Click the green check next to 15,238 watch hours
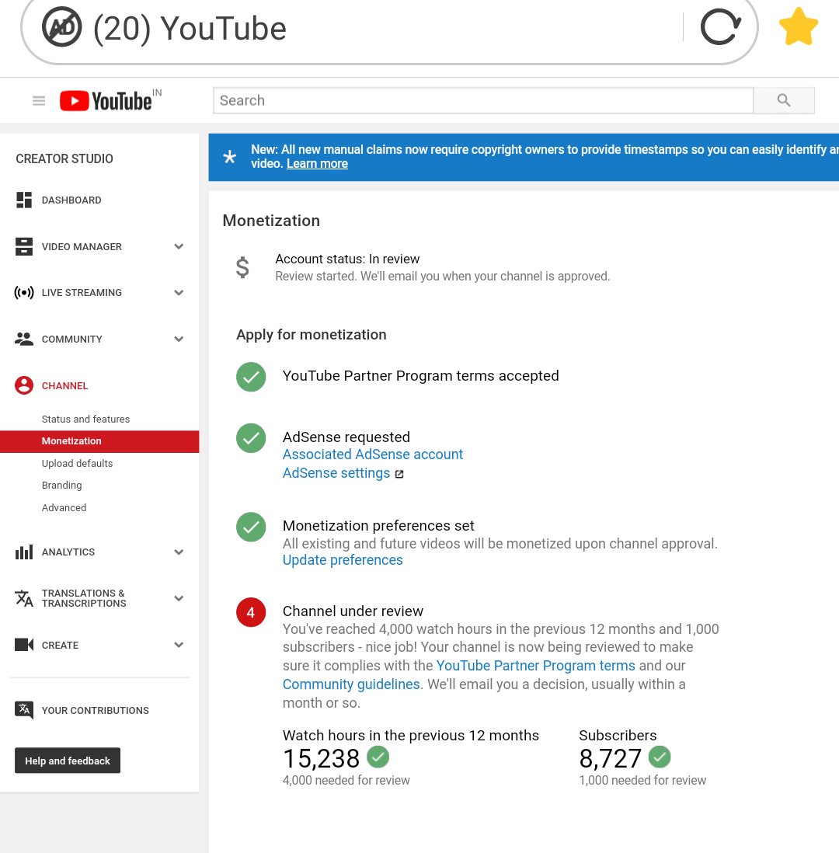 [x=378, y=757]
